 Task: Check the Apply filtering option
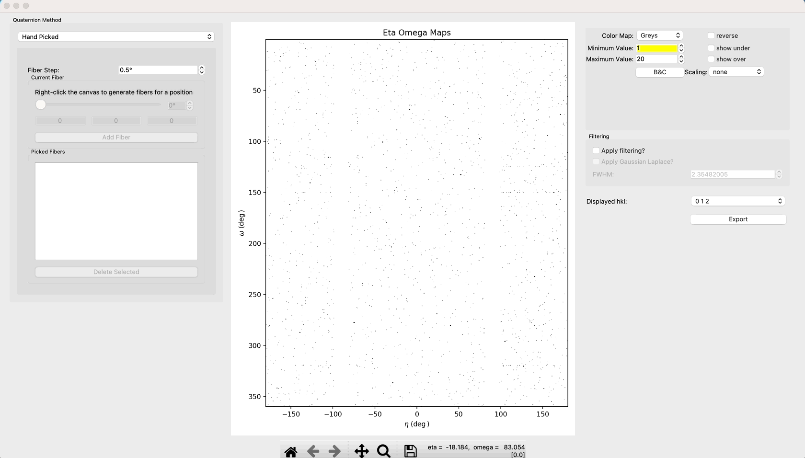pyautogui.click(x=596, y=150)
